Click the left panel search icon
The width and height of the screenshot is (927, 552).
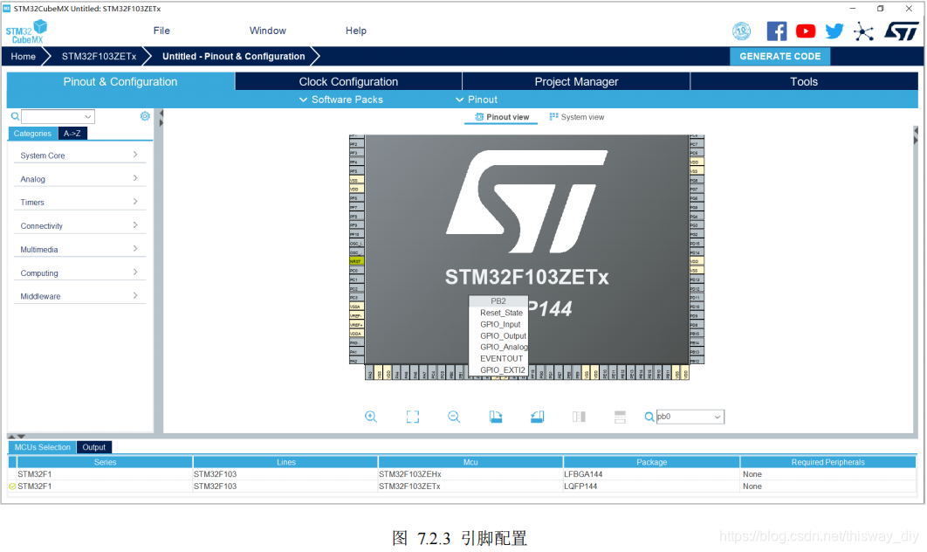15,116
